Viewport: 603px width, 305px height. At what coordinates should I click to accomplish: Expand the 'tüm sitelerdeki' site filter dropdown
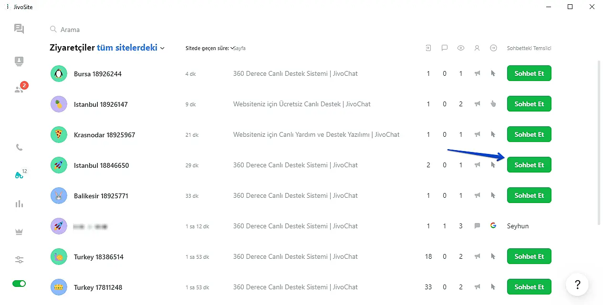(x=131, y=48)
